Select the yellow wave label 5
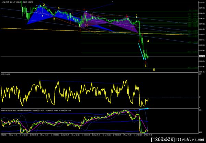This screenshot has width=206, height=143. [x=154, y=70]
